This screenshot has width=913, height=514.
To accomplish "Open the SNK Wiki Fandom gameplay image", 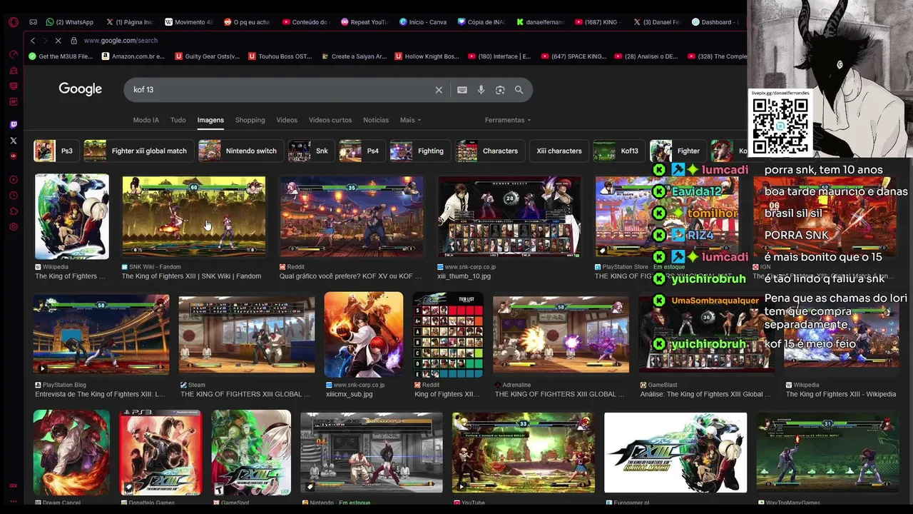I will tap(194, 216).
